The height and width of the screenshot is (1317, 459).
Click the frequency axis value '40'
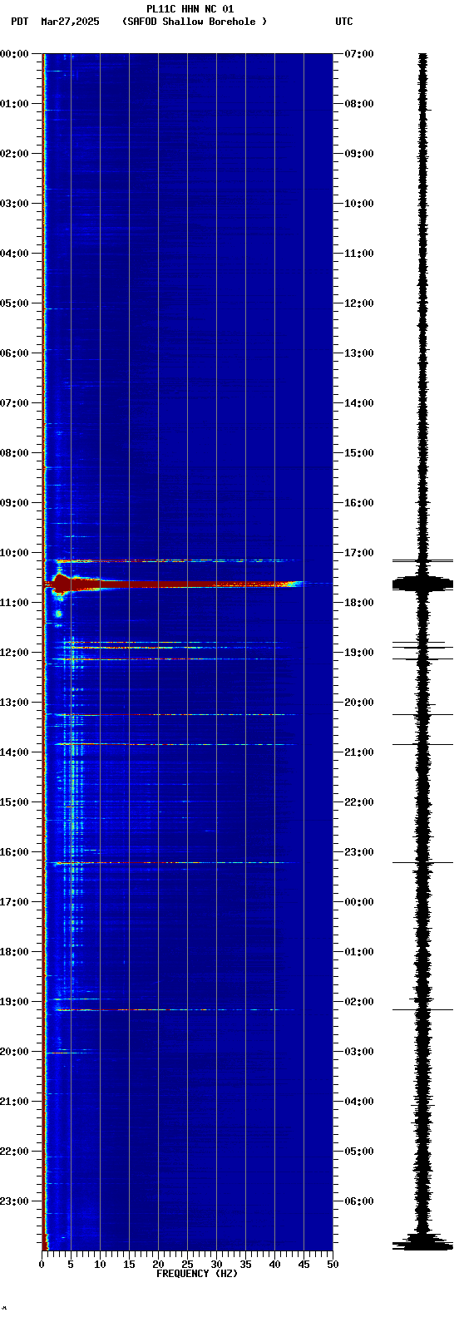coord(274,1265)
